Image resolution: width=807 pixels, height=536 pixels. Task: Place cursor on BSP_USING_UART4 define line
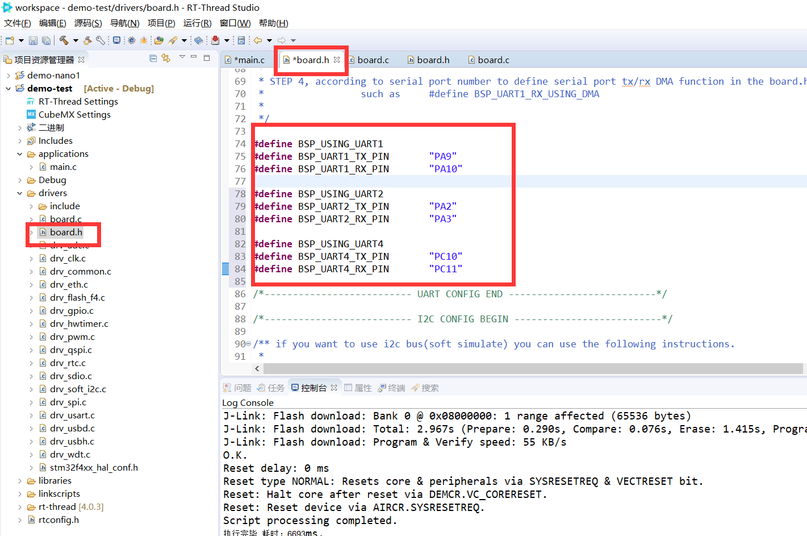point(319,244)
